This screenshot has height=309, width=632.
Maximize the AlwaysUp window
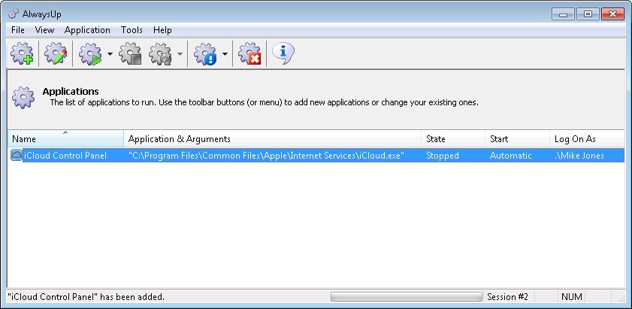588,14
